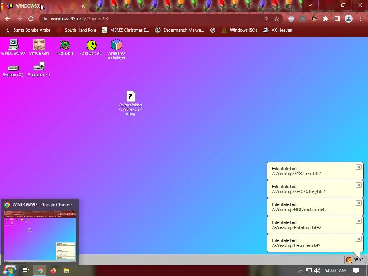Dismiss the ANSI Love.lnk42 deleted notification
Screen dimensions: 368x276
click(x=359, y=167)
